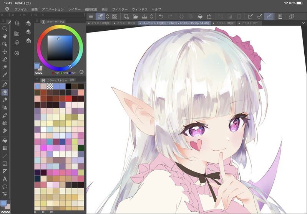Open tool palette menu lines icon

3,21
